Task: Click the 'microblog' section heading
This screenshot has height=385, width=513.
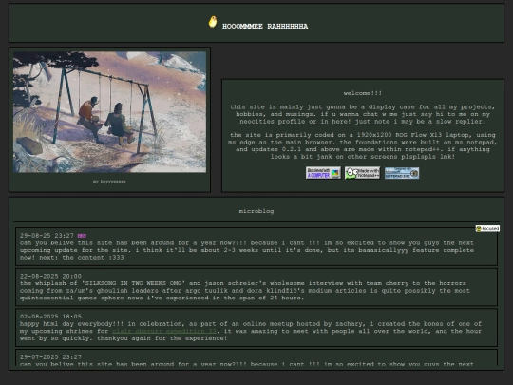Action: (x=256, y=211)
